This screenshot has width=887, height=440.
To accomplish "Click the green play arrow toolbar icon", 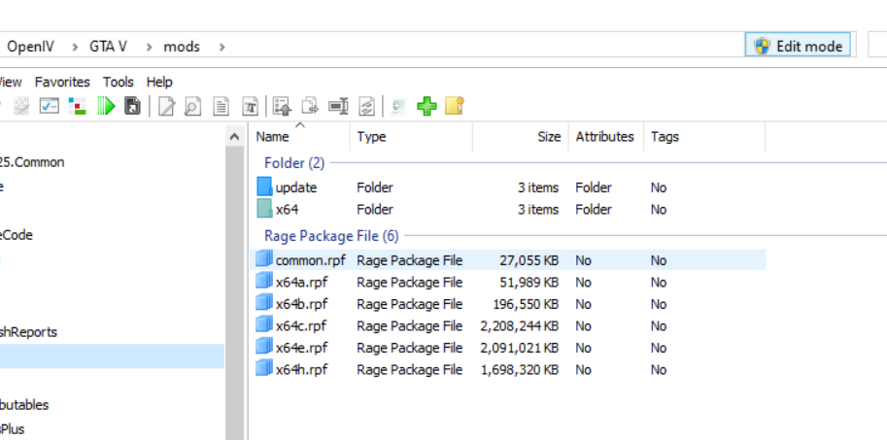I will pyautogui.click(x=106, y=107).
